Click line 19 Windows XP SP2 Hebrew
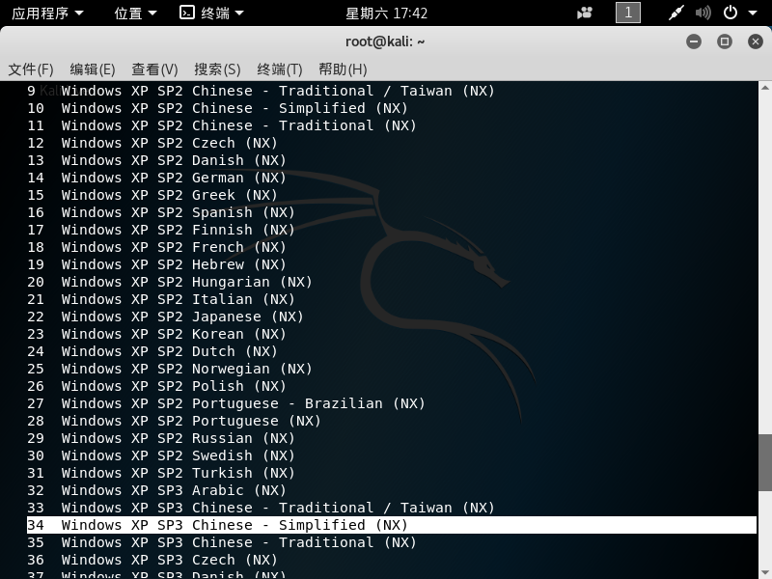 click(156, 264)
